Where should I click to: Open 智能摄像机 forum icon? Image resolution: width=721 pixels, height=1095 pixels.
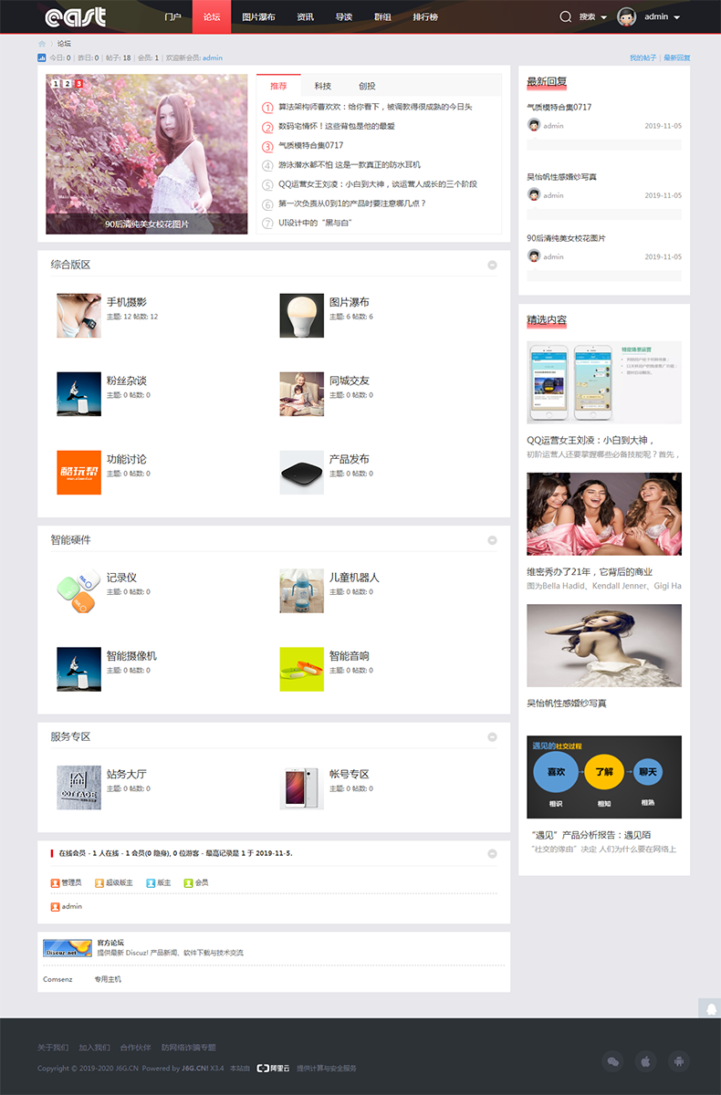pos(78,670)
